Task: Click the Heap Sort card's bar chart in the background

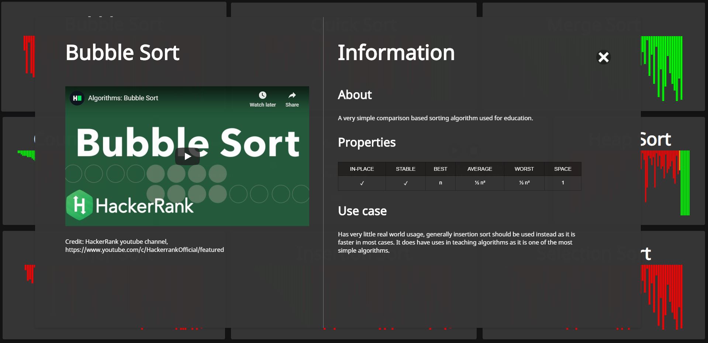Action: 665,183
